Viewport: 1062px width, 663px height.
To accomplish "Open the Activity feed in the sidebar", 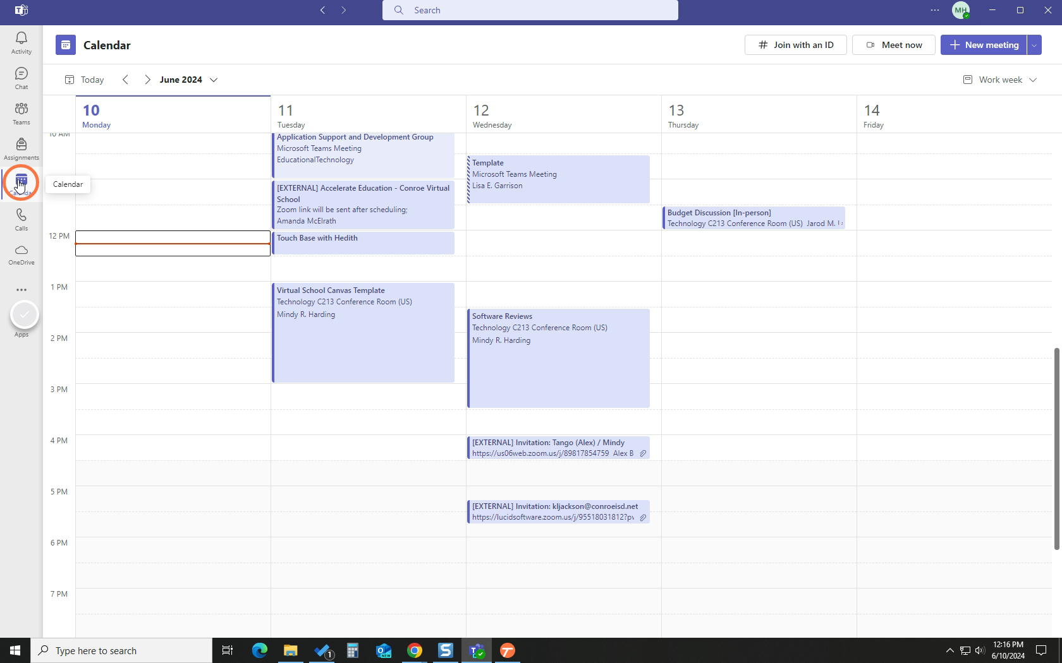I will [21, 44].
